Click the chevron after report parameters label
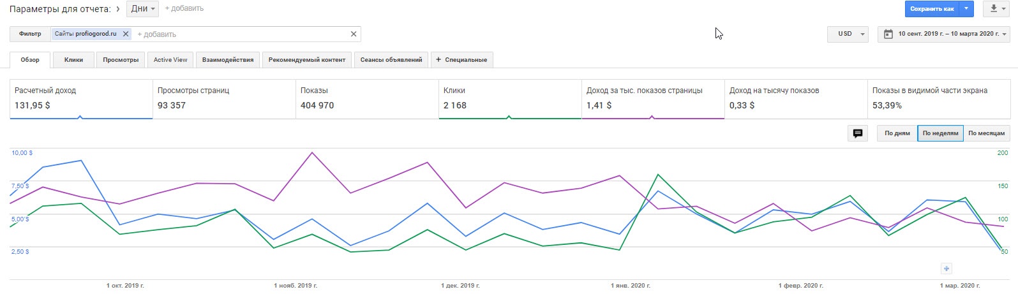 pos(118,9)
